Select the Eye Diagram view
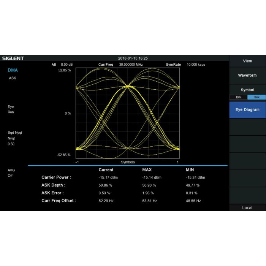The width and height of the screenshot is (266, 266). [247, 110]
